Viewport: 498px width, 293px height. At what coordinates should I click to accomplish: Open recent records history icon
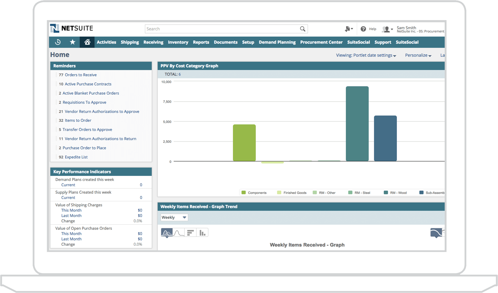coord(58,42)
